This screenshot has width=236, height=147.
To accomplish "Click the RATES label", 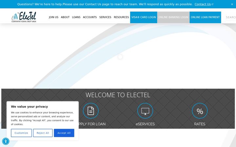I will tap(200, 124).
